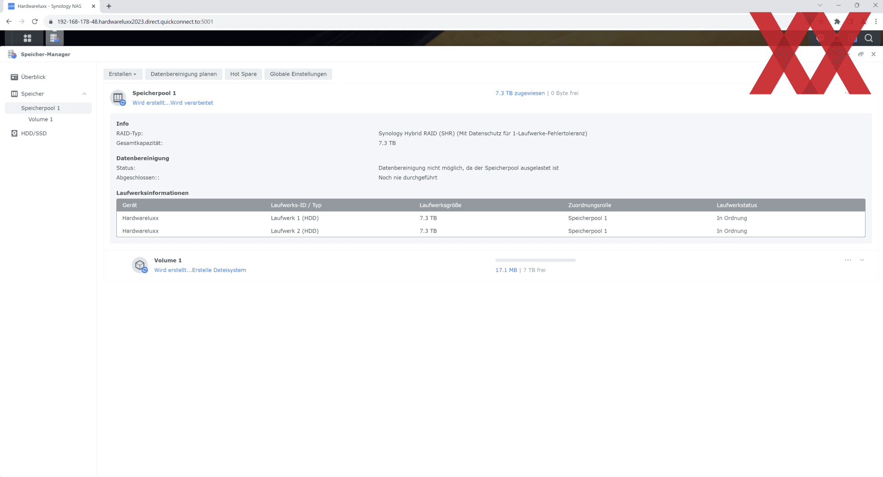Click 'Speicherpool 1' role cell in Laufwerk 1 row
Viewport: 883px width, 477px height.
pos(587,218)
